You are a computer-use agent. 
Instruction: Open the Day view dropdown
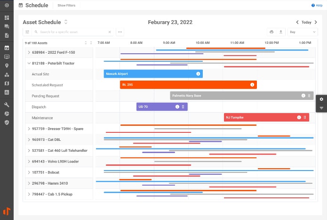tap(303, 32)
